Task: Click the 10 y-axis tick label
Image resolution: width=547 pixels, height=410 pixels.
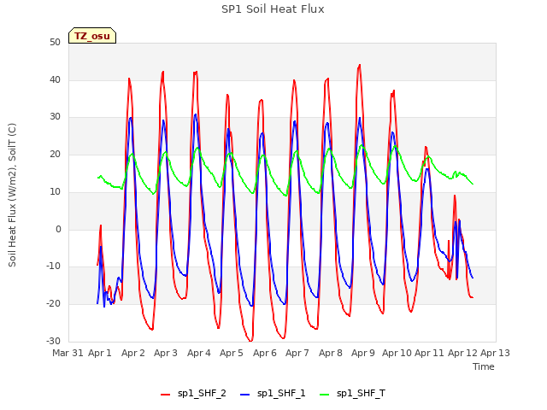Action: 55,191
